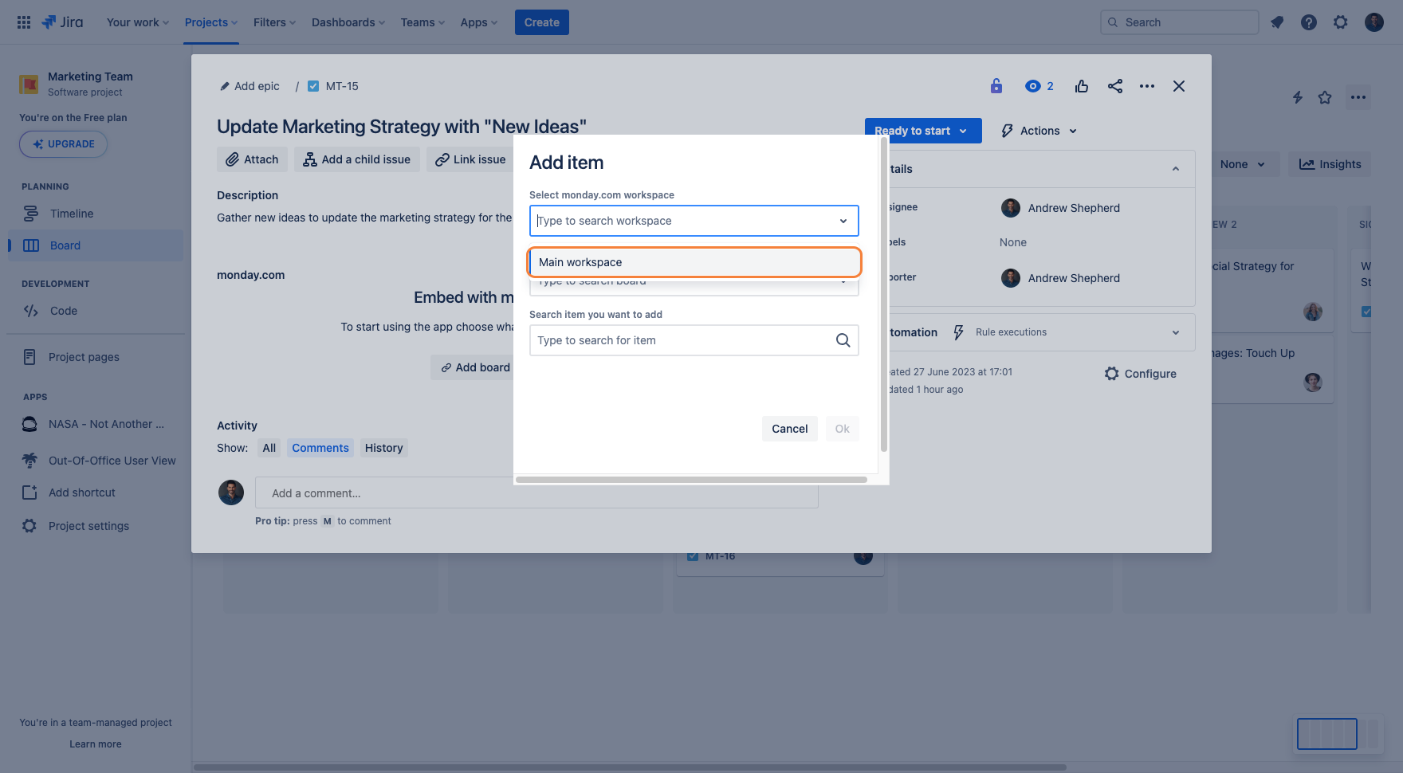1403x773 pixels.
Task: Click the thumbs up vote icon
Action: pos(1082,86)
